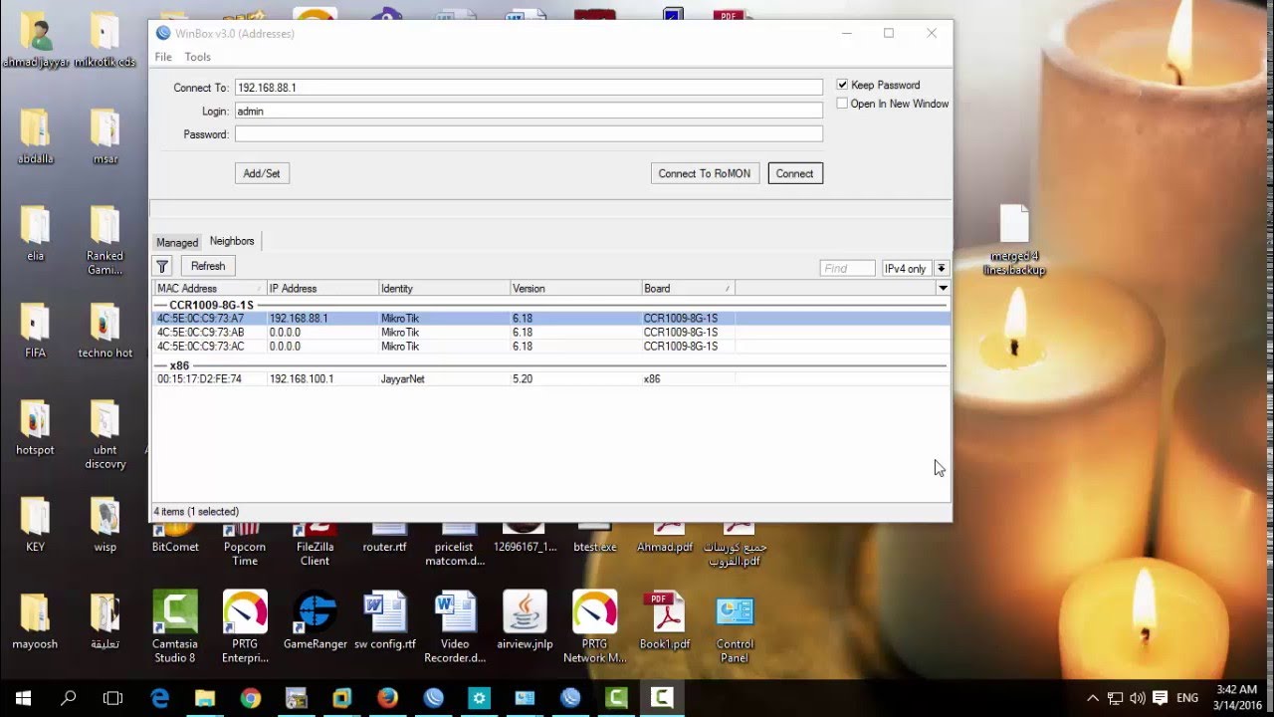
Task: Open the airview.jnlp Java file
Action: click(x=525, y=620)
